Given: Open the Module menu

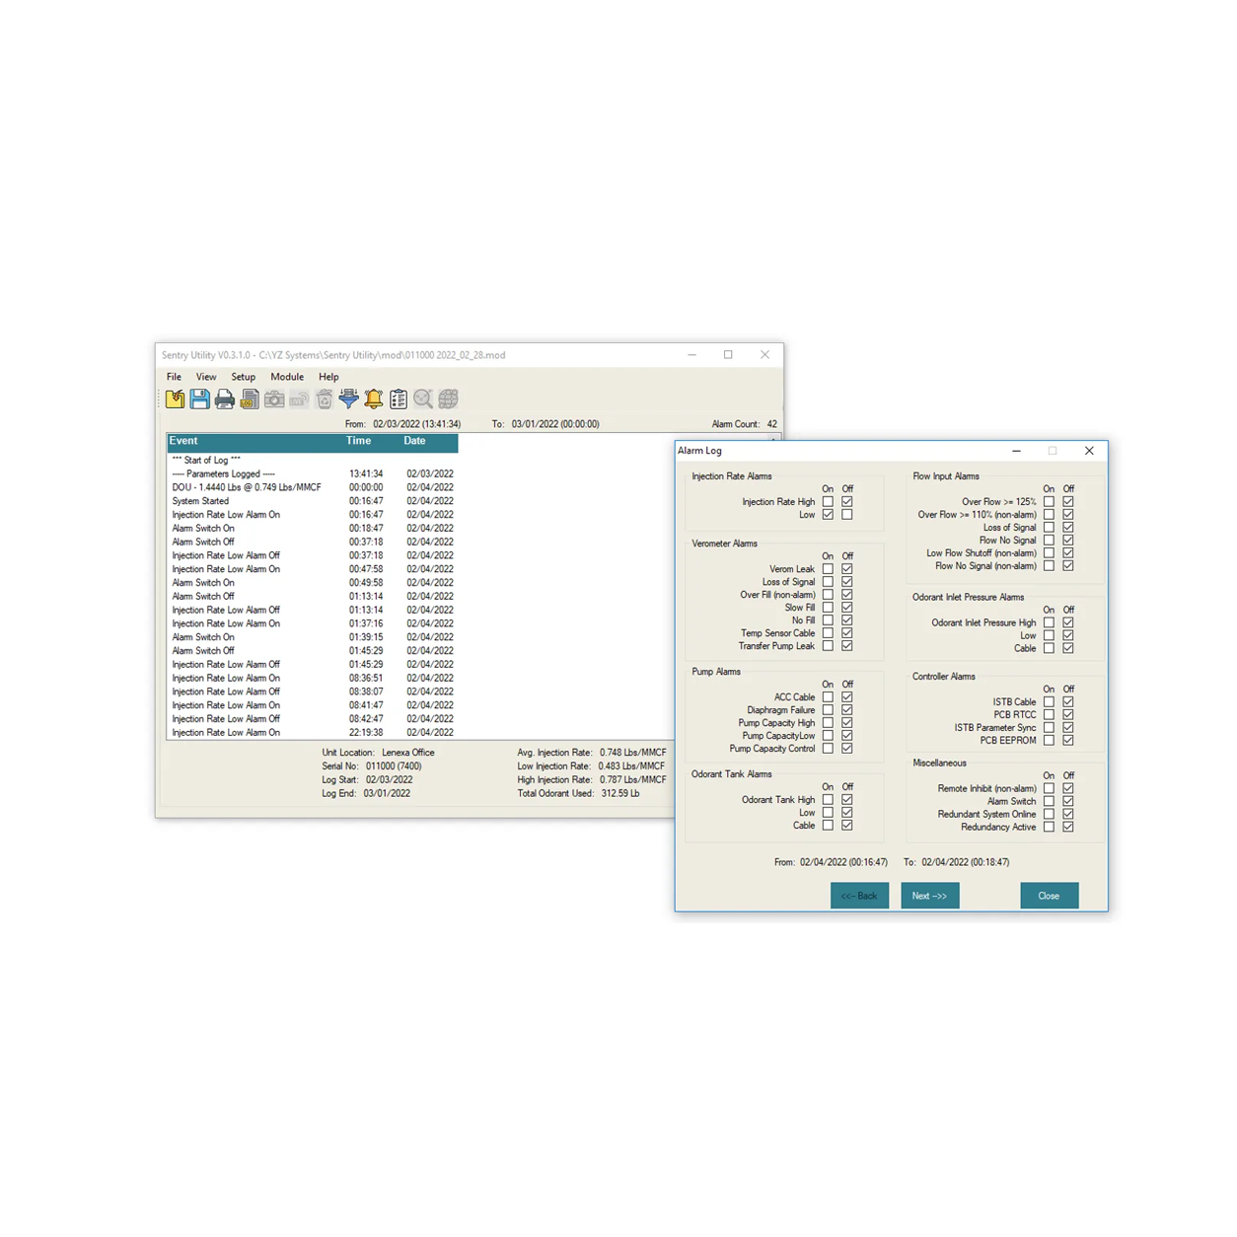Looking at the screenshot, I should point(287,377).
